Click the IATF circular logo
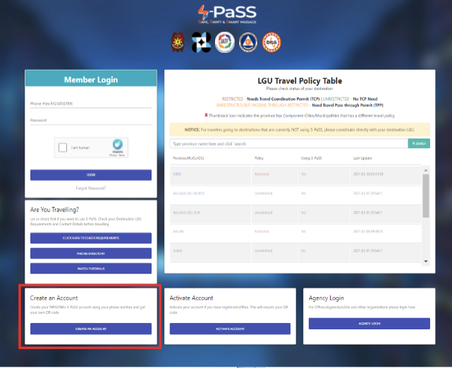452x368 pixels. coord(225,42)
